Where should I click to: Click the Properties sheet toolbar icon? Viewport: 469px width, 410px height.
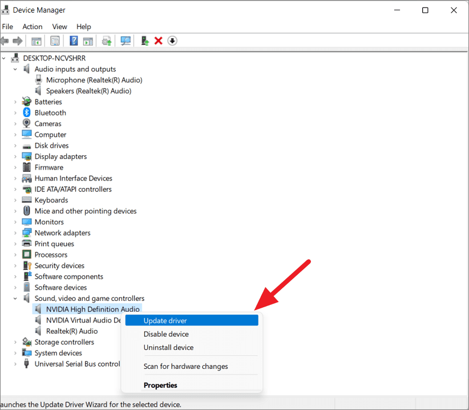tap(55, 41)
